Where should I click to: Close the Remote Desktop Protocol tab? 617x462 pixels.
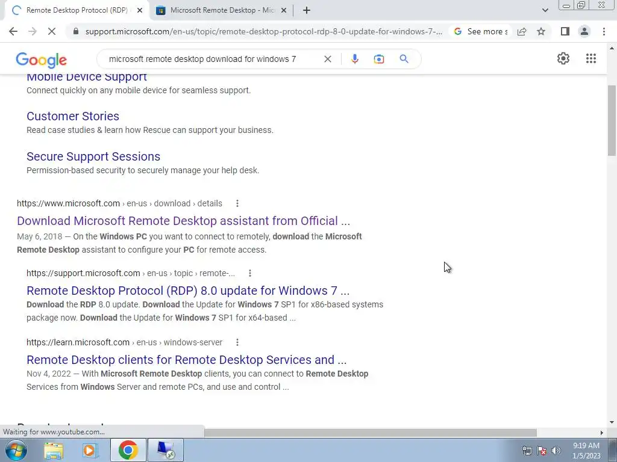point(140,11)
